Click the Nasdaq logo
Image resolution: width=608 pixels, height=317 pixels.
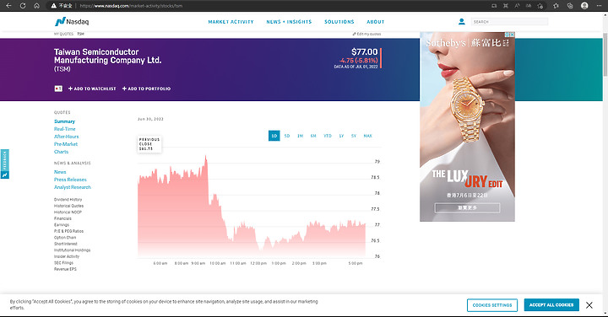(x=72, y=22)
